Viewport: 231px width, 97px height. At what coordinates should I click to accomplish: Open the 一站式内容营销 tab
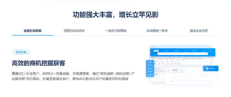point(116,31)
